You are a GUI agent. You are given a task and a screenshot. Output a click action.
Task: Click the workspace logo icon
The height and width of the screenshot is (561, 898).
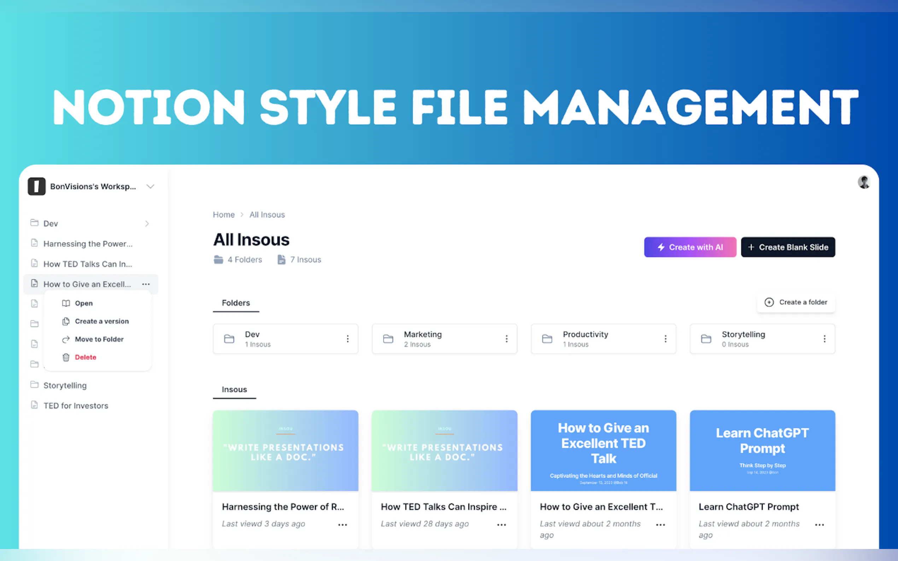36,186
